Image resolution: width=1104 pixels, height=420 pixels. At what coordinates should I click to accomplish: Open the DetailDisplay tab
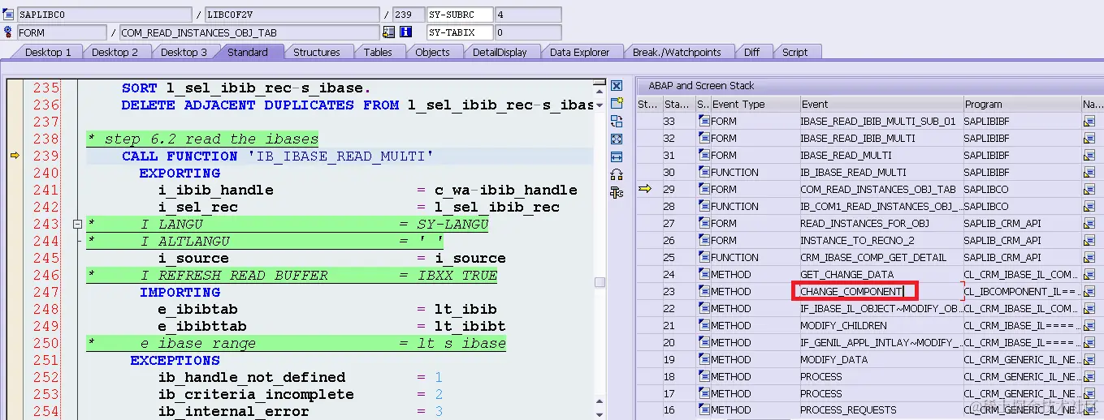tap(500, 52)
